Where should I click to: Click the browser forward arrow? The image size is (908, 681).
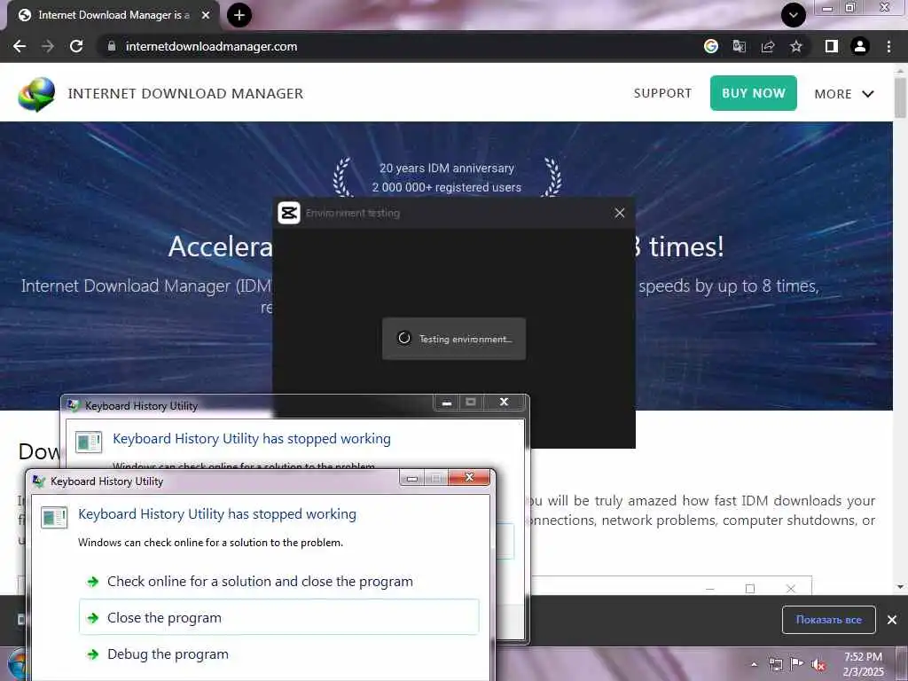click(x=48, y=46)
